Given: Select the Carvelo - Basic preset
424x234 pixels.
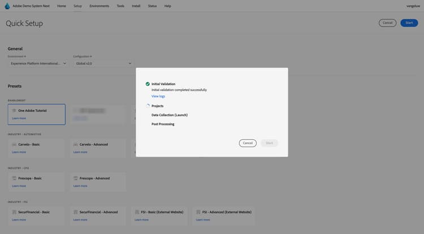Looking at the screenshot, I should click(x=37, y=148).
